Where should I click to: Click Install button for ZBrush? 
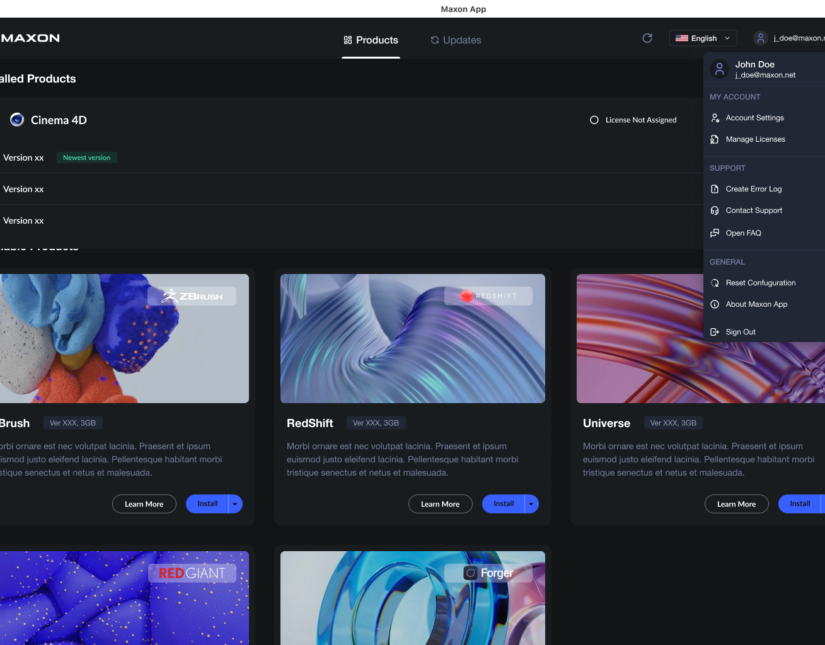pyautogui.click(x=207, y=504)
